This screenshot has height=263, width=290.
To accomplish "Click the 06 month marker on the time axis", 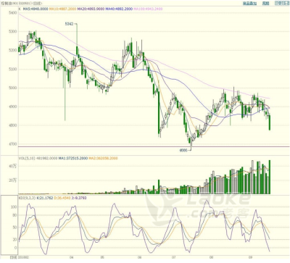I will click(x=139, y=257).
